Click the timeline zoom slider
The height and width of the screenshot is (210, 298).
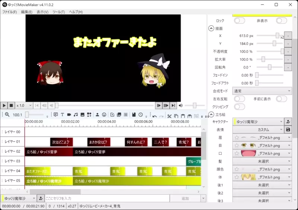click(x=34, y=115)
